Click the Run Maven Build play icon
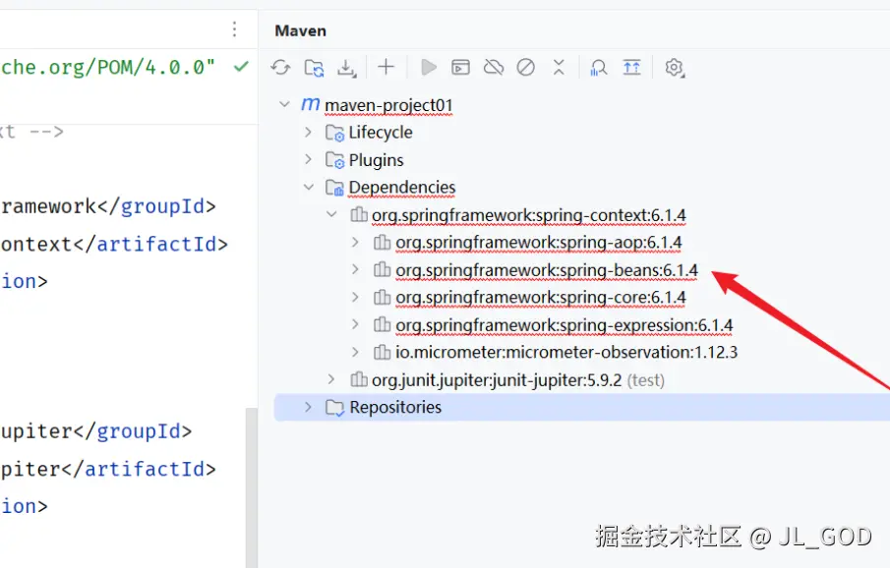Screen dimensions: 890x568 (x=429, y=68)
